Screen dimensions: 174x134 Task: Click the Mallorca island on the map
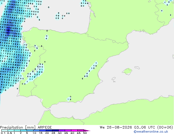coord(127,72)
